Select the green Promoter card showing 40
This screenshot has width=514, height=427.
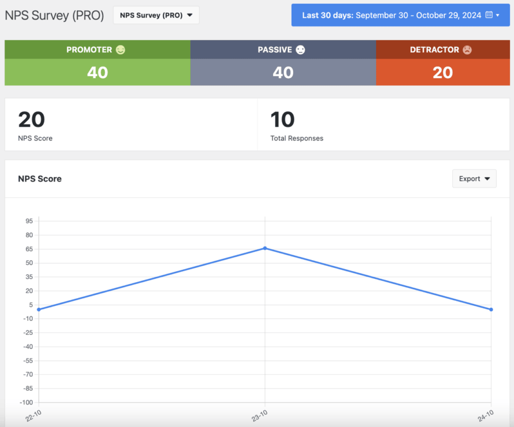pos(97,72)
